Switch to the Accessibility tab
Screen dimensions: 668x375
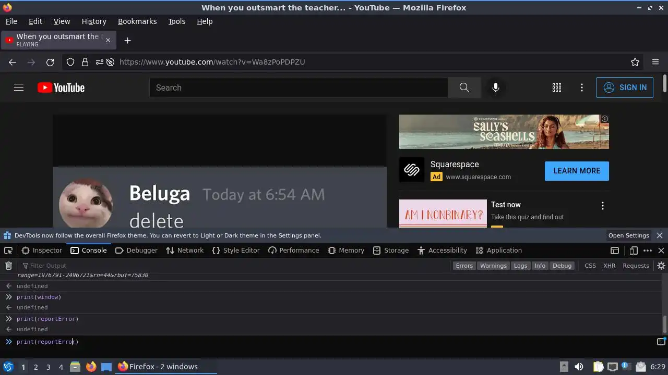(443, 251)
